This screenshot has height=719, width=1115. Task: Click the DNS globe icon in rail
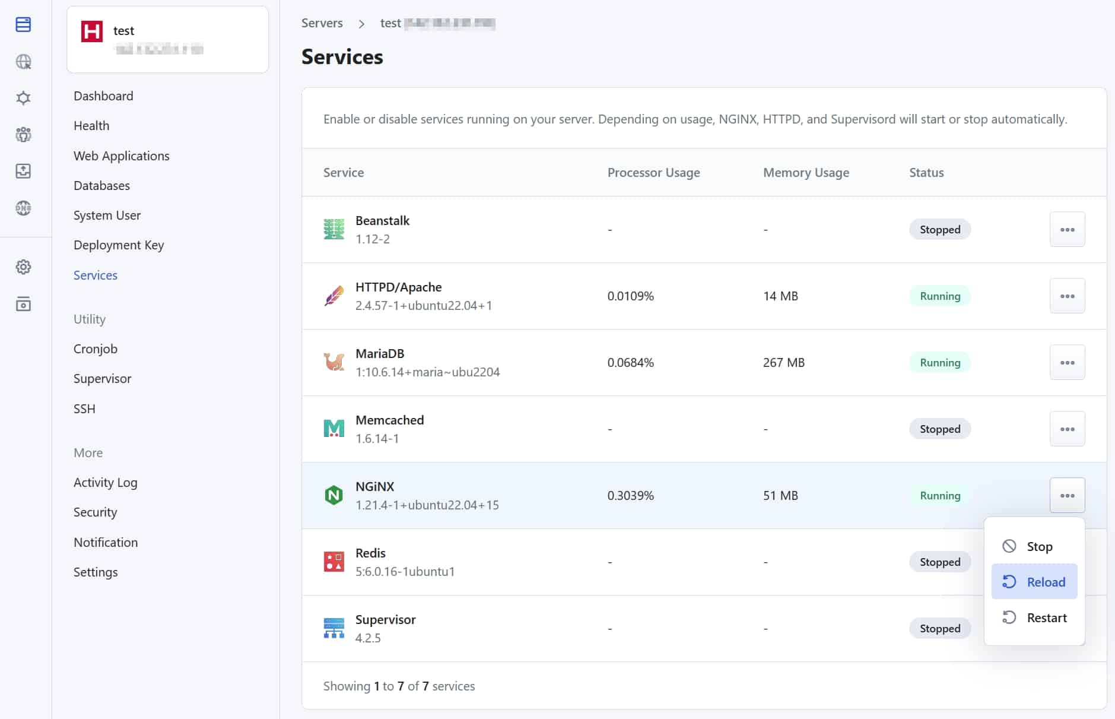point(23,208)
